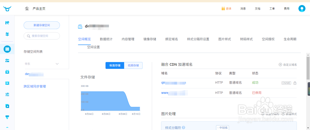The image size is (310, 130).
Task: Open 工单 in the top bar
Action: 272,9
